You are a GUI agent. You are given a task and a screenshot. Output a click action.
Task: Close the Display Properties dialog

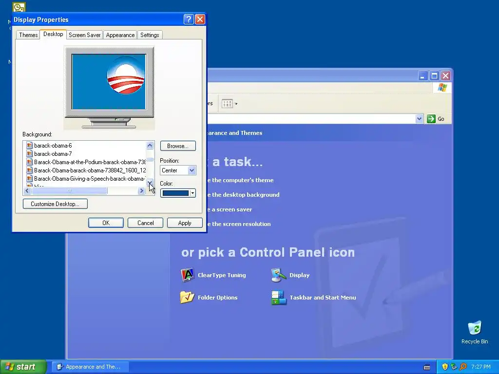click(x=200, y=19)
